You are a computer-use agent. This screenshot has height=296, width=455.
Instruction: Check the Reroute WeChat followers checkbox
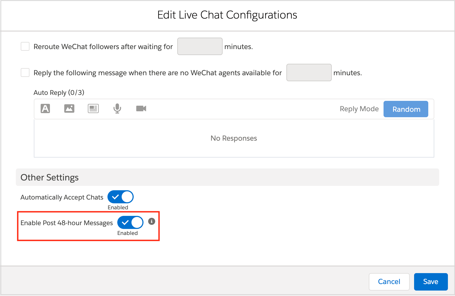(x=25, y=47)
